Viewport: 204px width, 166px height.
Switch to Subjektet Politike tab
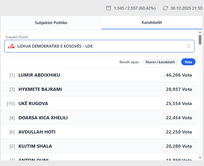(x=51, y=23)
